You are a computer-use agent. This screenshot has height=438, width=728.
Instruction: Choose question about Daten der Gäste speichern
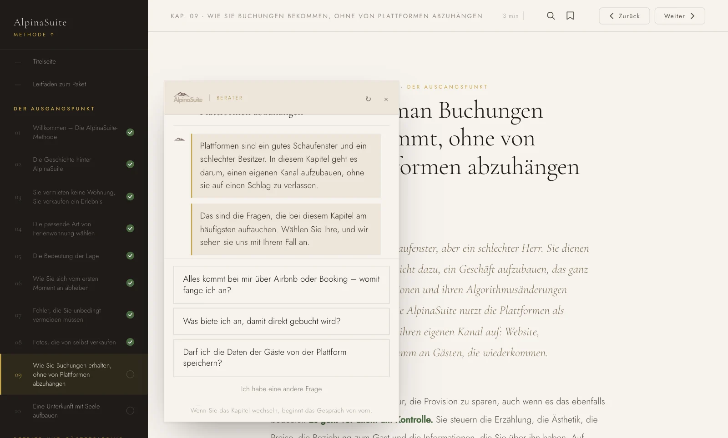(281, 358)
